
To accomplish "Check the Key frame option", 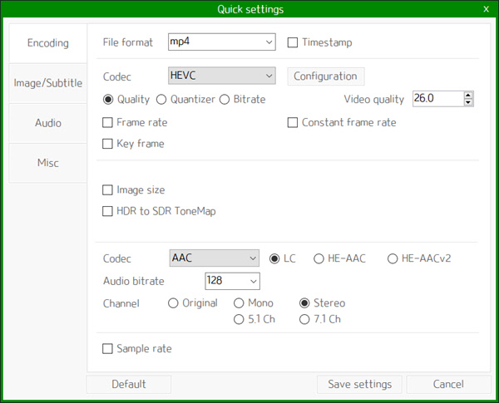I will coord(107,144).
